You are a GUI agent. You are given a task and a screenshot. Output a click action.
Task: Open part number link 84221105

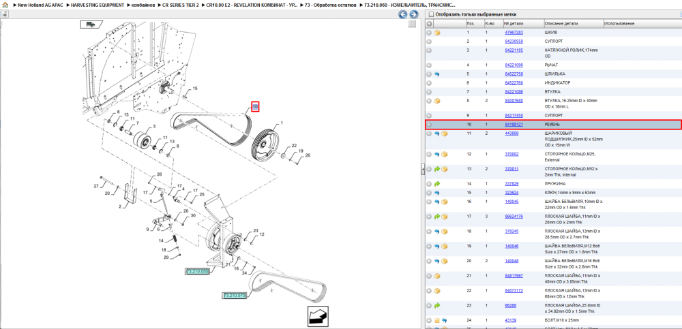[x=514, y=50]
